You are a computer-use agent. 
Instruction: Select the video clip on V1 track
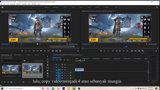(79, 70)
